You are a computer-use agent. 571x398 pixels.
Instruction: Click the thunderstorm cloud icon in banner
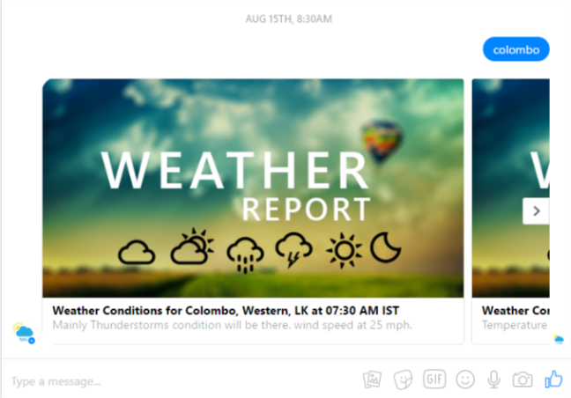coord(293,249)
